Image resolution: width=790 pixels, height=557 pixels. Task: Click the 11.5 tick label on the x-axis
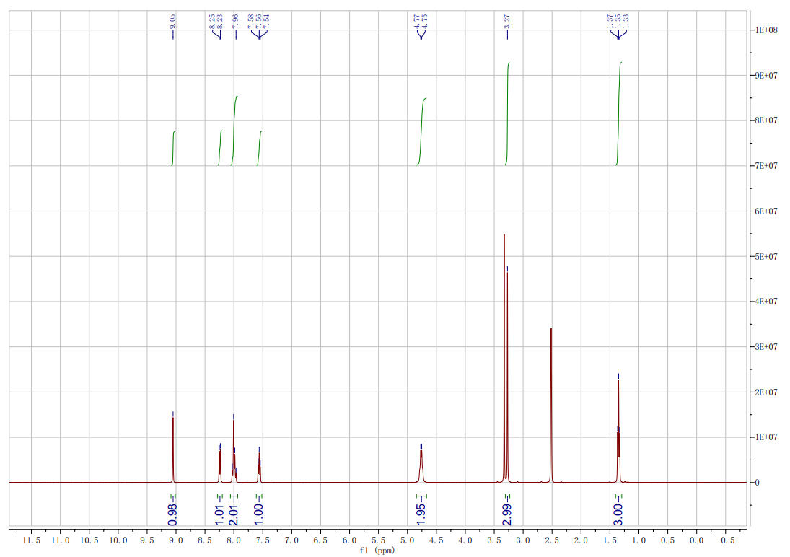pos(31,540)
